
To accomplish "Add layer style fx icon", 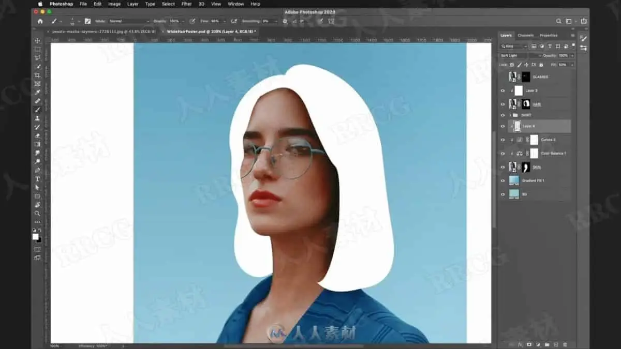I will point(520,344).
